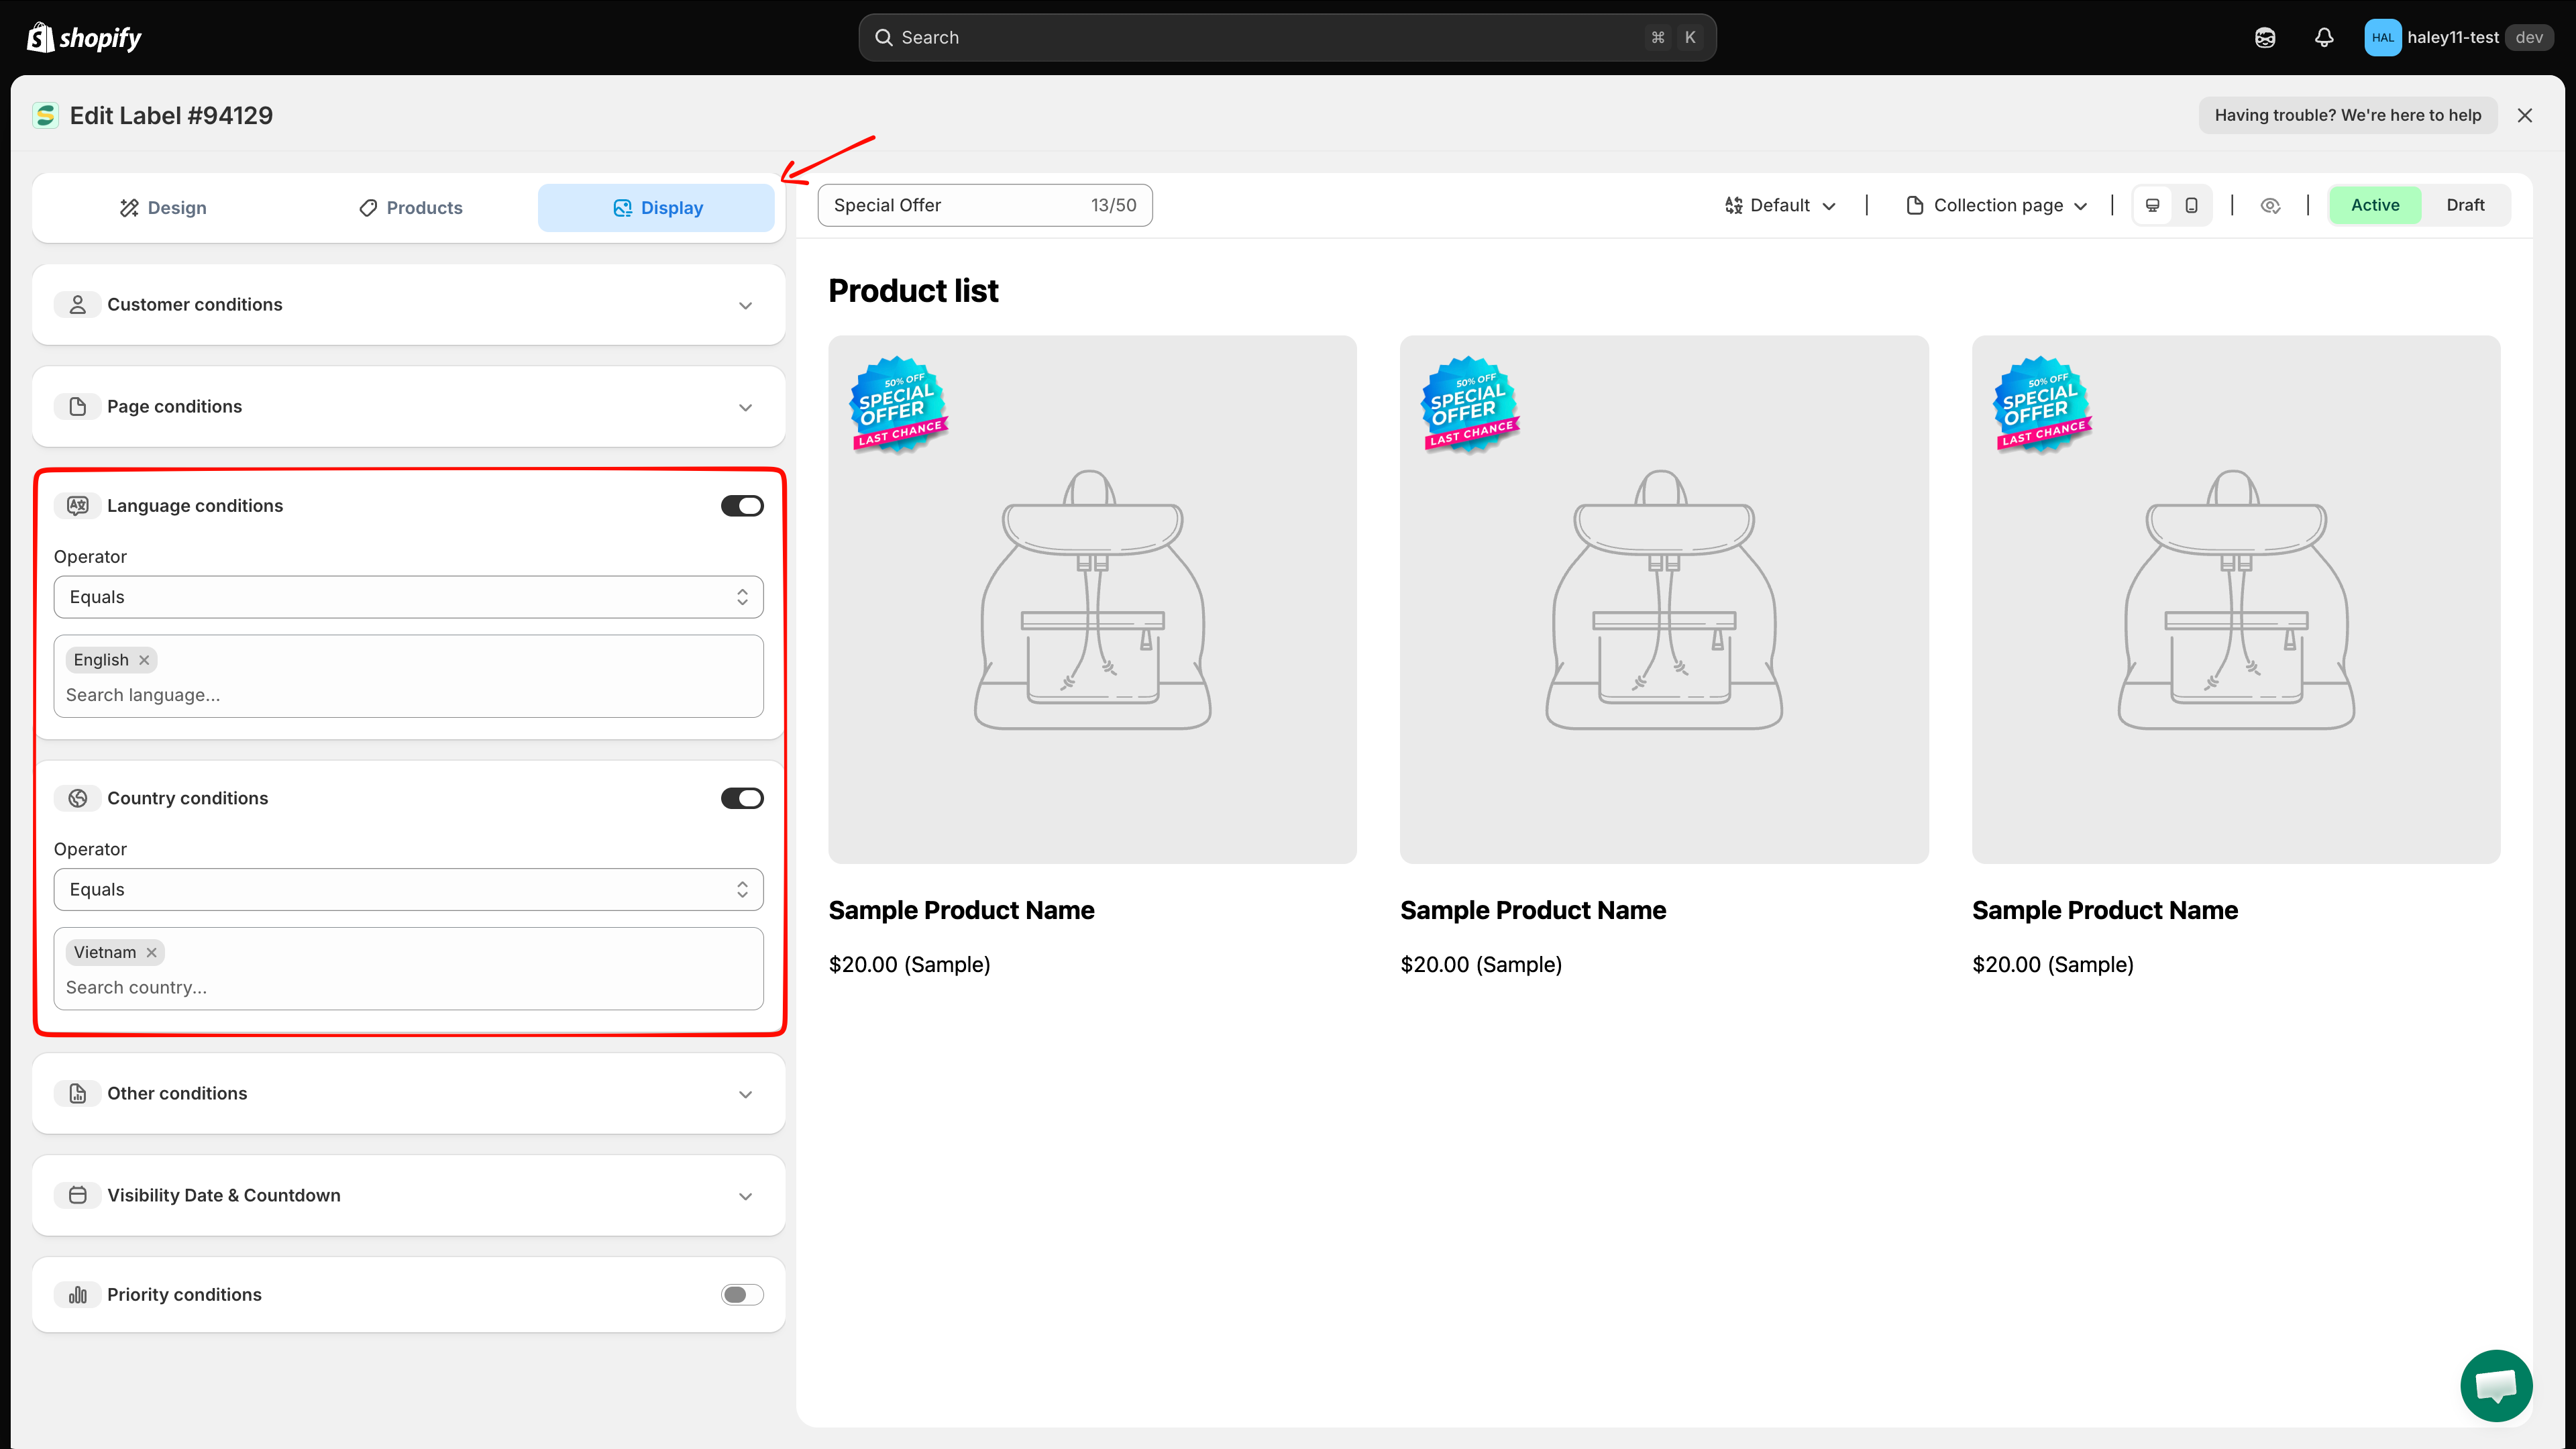Open the Default dropdown

coord(1780,205)
